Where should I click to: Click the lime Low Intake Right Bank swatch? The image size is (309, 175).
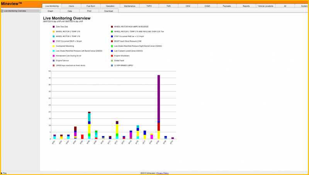point(112,46)
